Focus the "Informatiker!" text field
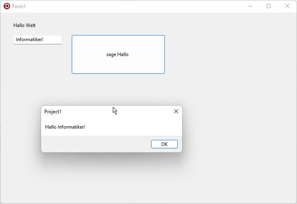 [x=37, y=40]
